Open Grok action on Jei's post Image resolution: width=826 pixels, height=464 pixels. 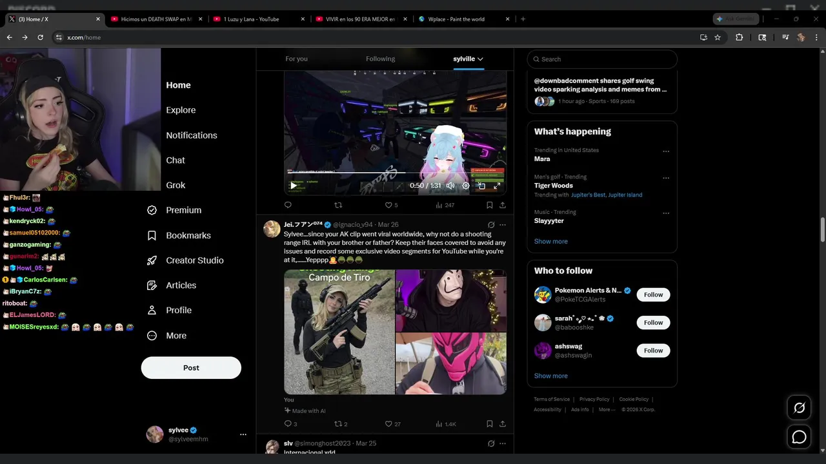[x=491, y=225]
